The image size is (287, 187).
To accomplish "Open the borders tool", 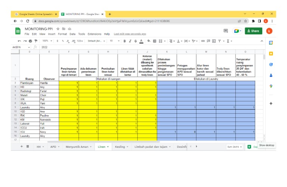I will 155,41.
